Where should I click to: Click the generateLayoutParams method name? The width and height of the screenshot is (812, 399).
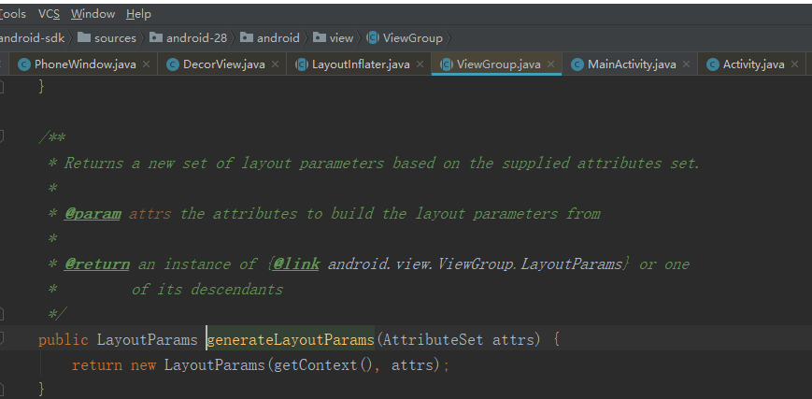[291, 340]
